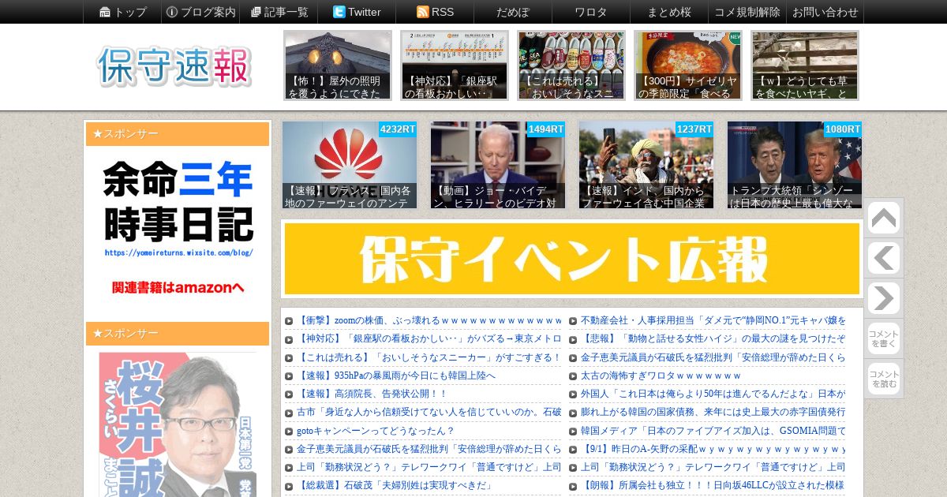Open the トップ home menu item
Image resolution: width=947 pixels, height=497 pixels.
(122, 12)
